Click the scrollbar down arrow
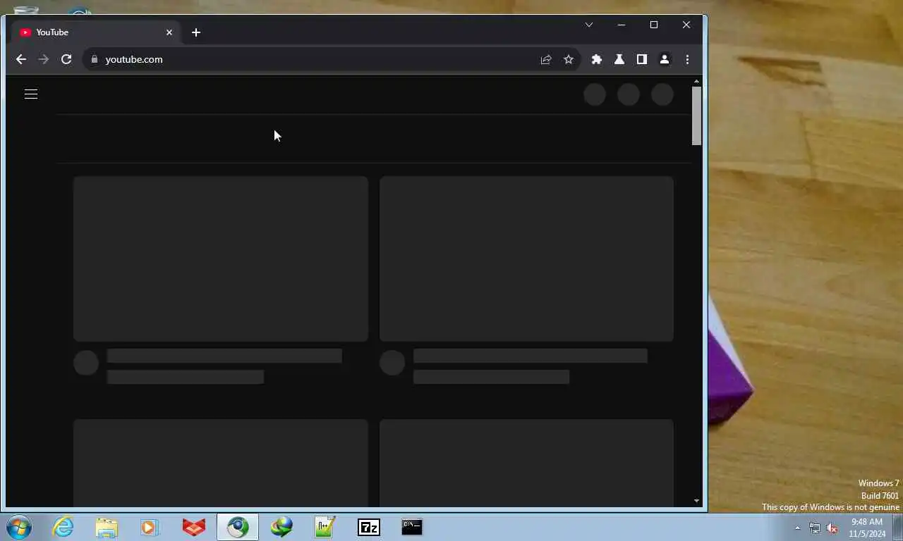 point(696,501)
